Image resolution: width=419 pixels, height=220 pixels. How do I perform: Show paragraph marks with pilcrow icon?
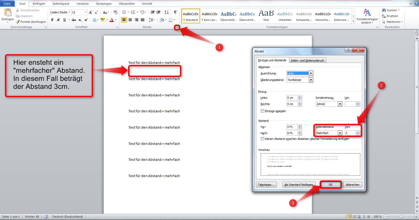coord(175,12)
